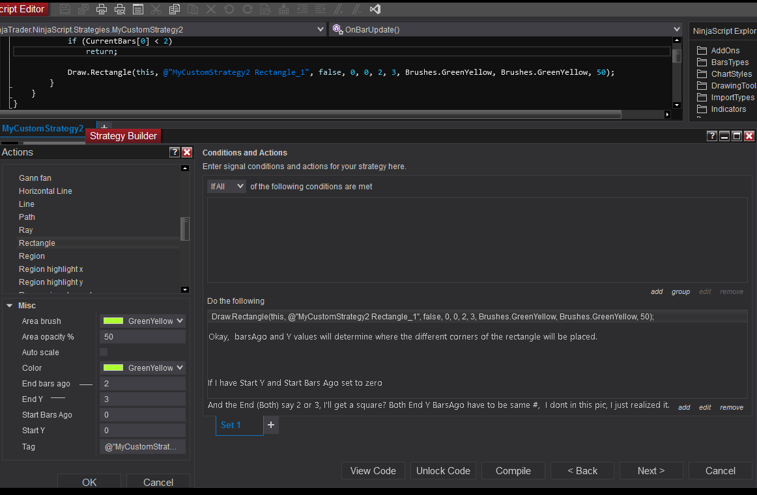Toggle the Auto scale checkbox
Viewport: 757px width, 495px height.
[x=104, y=352]
